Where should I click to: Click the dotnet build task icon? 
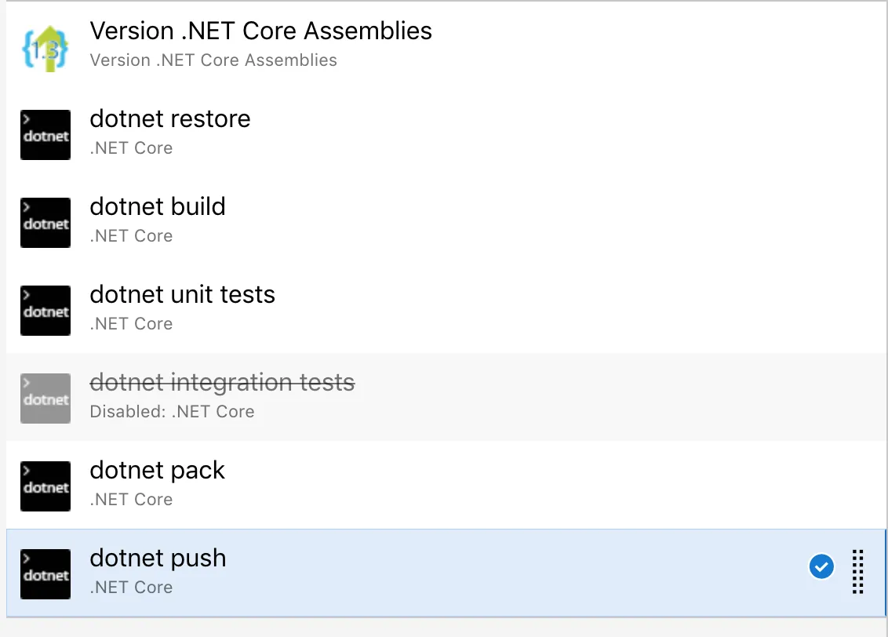tap(45, 223)
